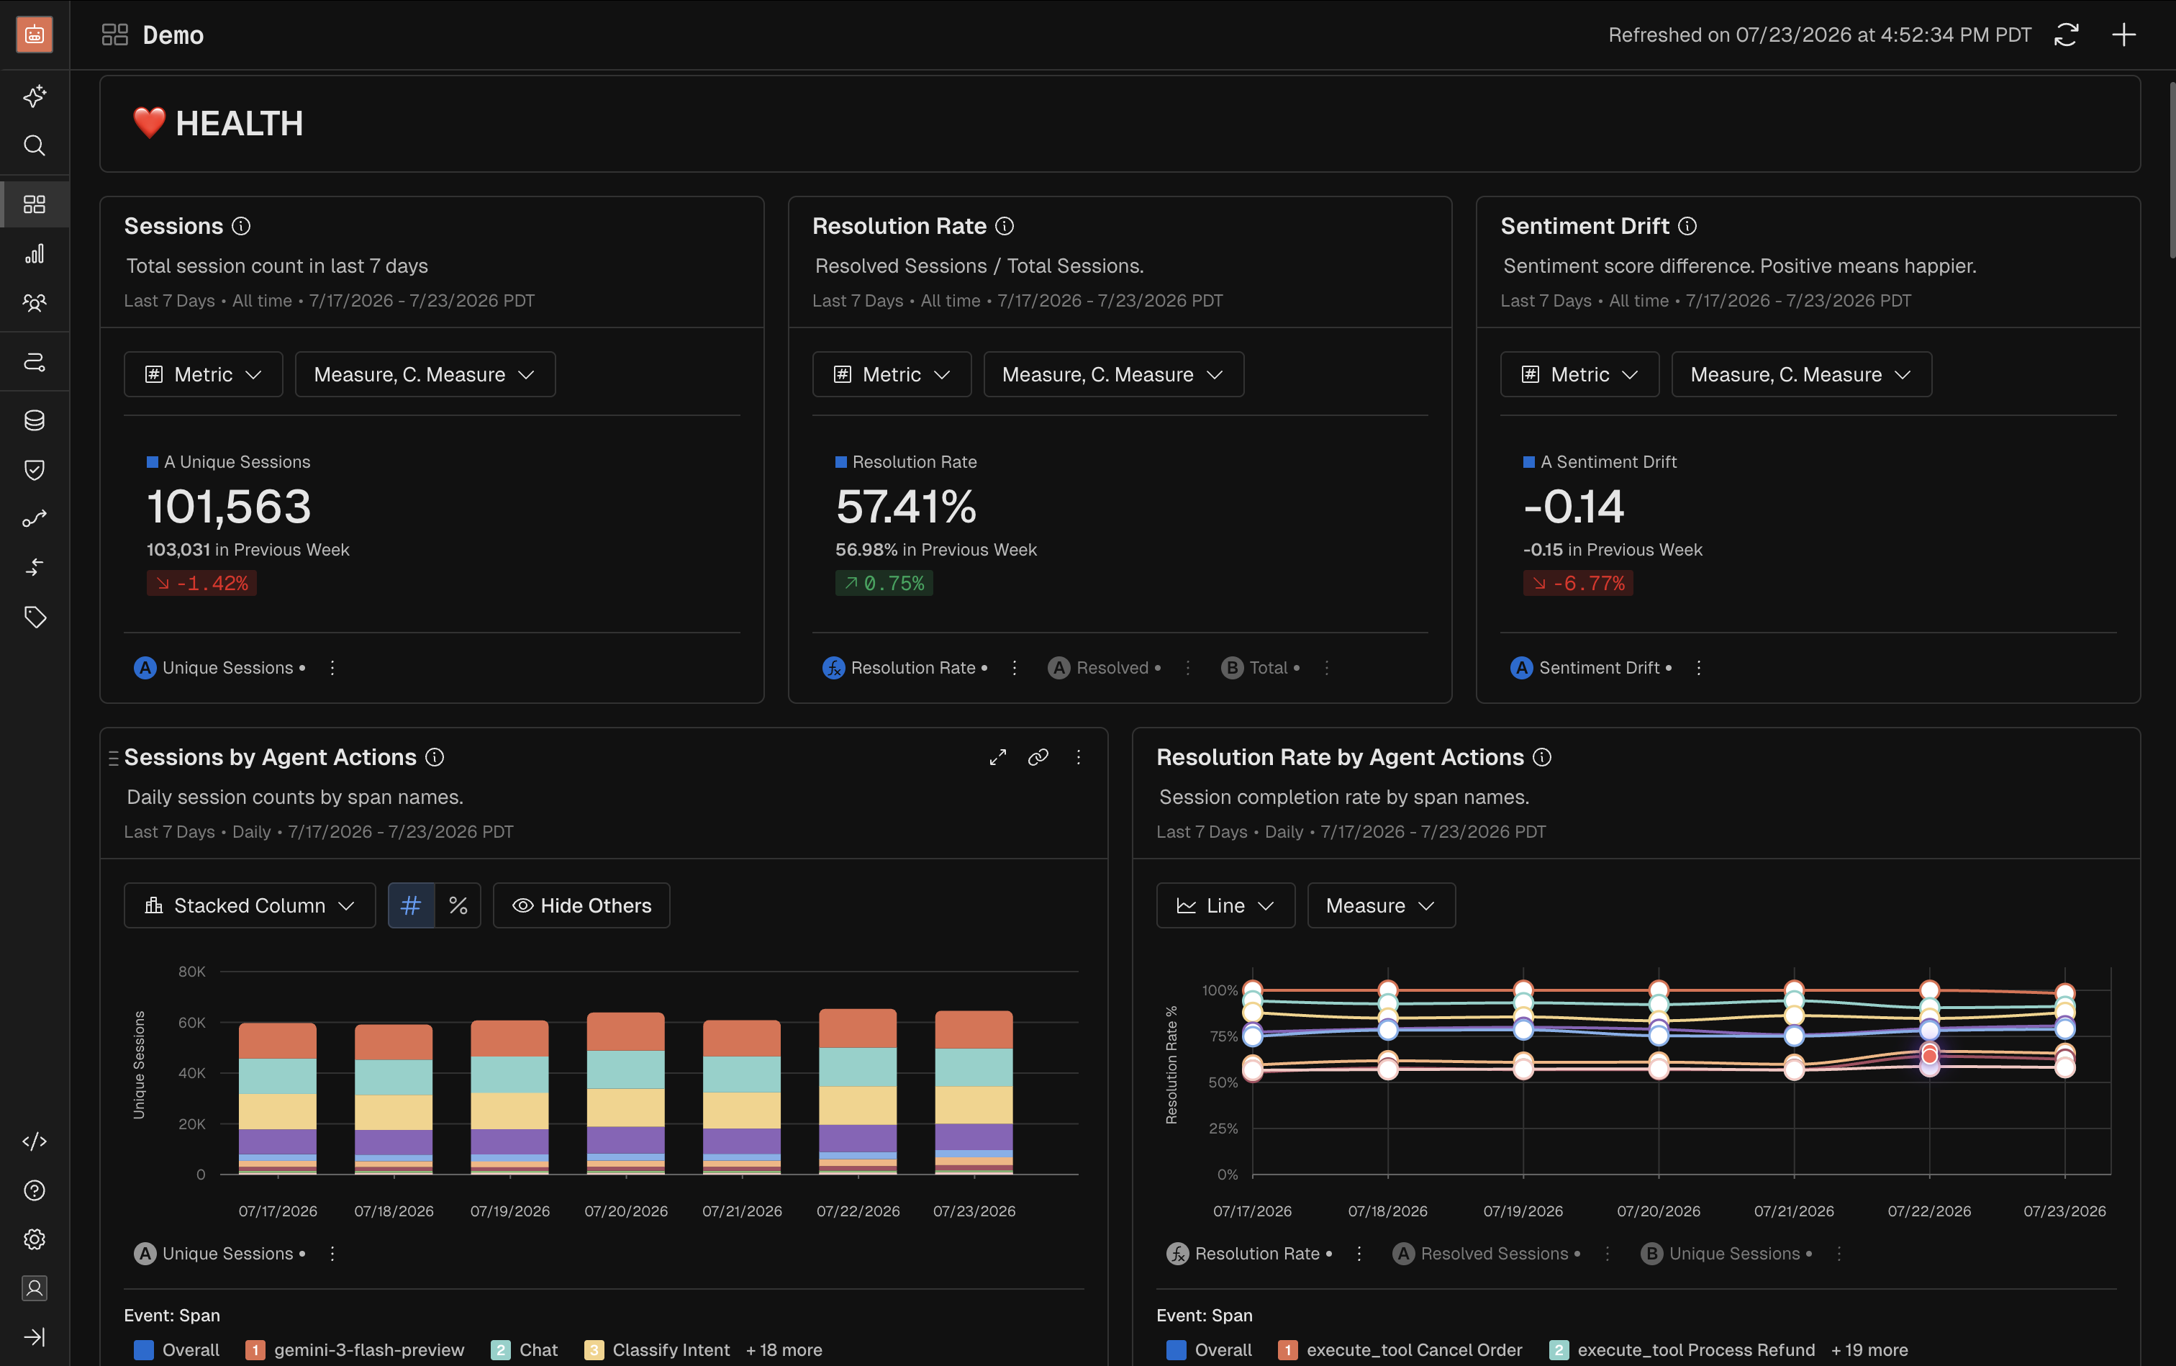Click the 07/20/2026 stacked column bar

[626, 1093]
